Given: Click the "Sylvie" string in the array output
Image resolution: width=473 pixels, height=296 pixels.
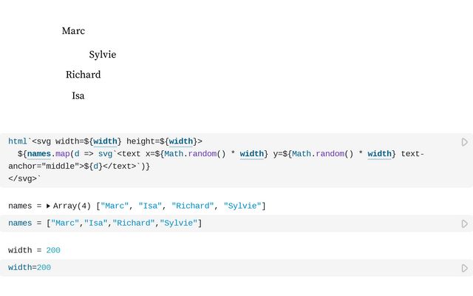Looking at the screenshot, I should pyautogui.click(x=242, y=206).
